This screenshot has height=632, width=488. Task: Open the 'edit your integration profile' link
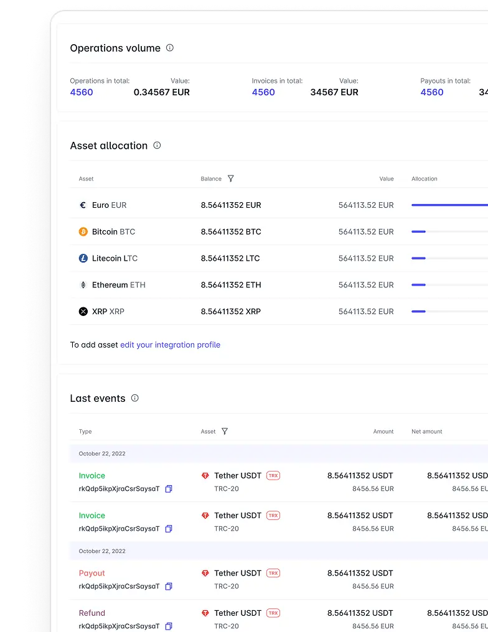pos(170,345)
